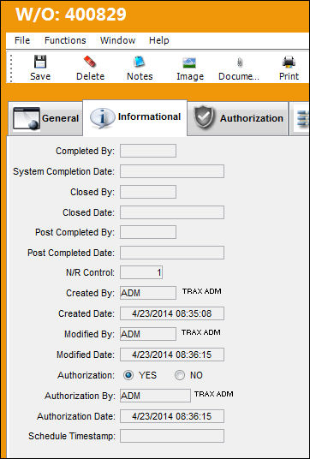The height and width of the screenshot is (459, 310).
Task: Click the Completed By field
Action: [148, 151]
